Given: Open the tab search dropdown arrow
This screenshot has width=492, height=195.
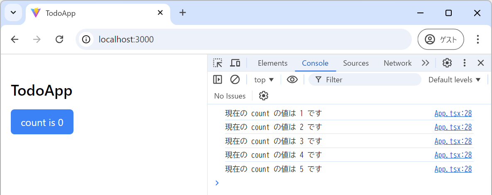Looking at the screenshot, I should click(13, 12).
